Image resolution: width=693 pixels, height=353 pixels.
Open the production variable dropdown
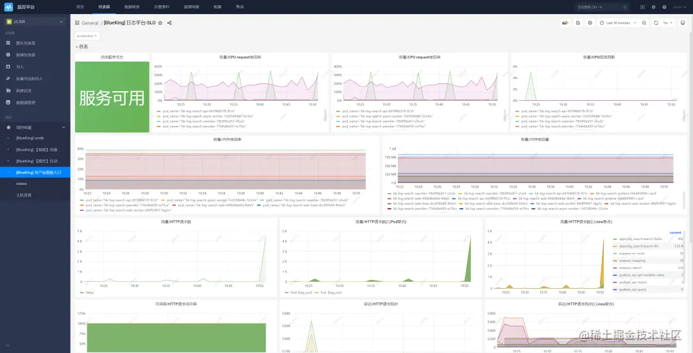coord(87,36)
